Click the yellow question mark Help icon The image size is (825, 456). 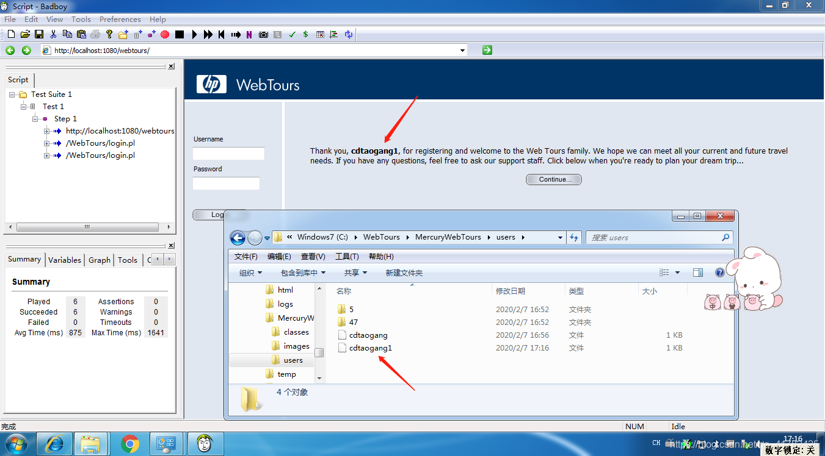point(109,35)
